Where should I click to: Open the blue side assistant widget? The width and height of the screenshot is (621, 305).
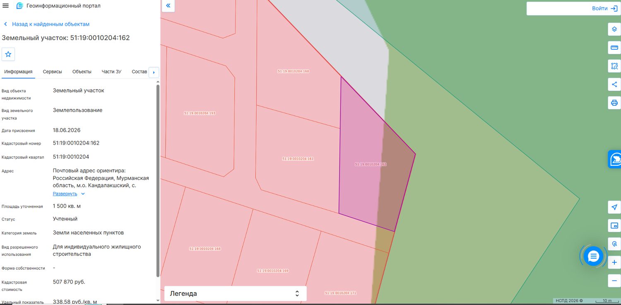(x=615, y=159)
